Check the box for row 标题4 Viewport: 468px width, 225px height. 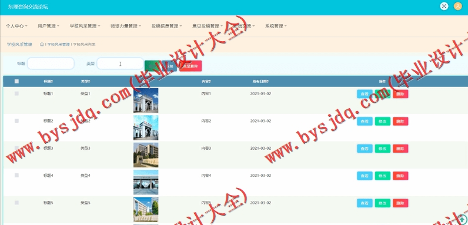[x=16, y=176]
